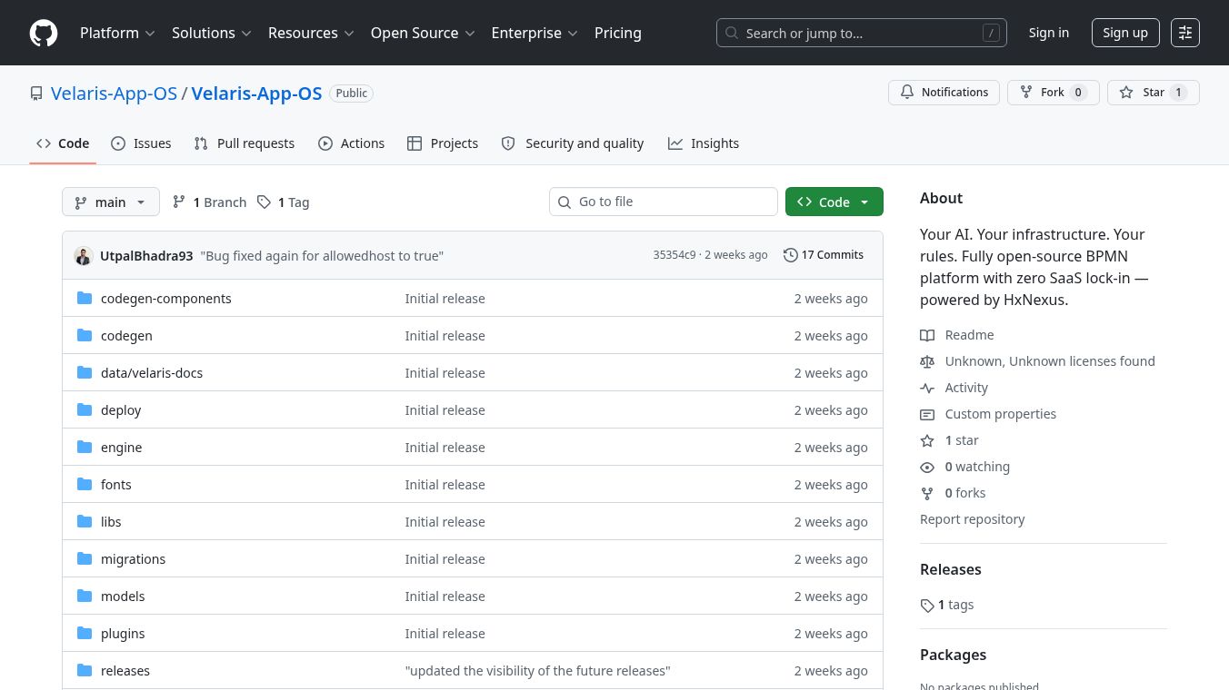Switch to the Actions tab

click(351, 143)
